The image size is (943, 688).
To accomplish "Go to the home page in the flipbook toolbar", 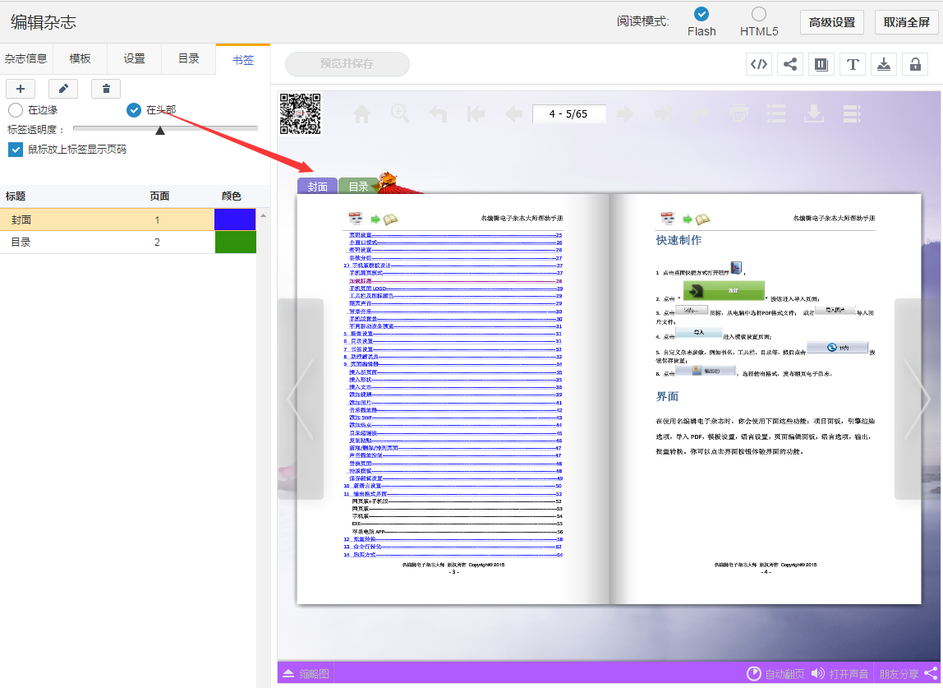I will [362, 113].
